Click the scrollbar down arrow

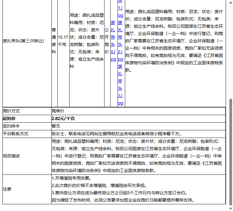pyautogui.click(x=231, y=209)
